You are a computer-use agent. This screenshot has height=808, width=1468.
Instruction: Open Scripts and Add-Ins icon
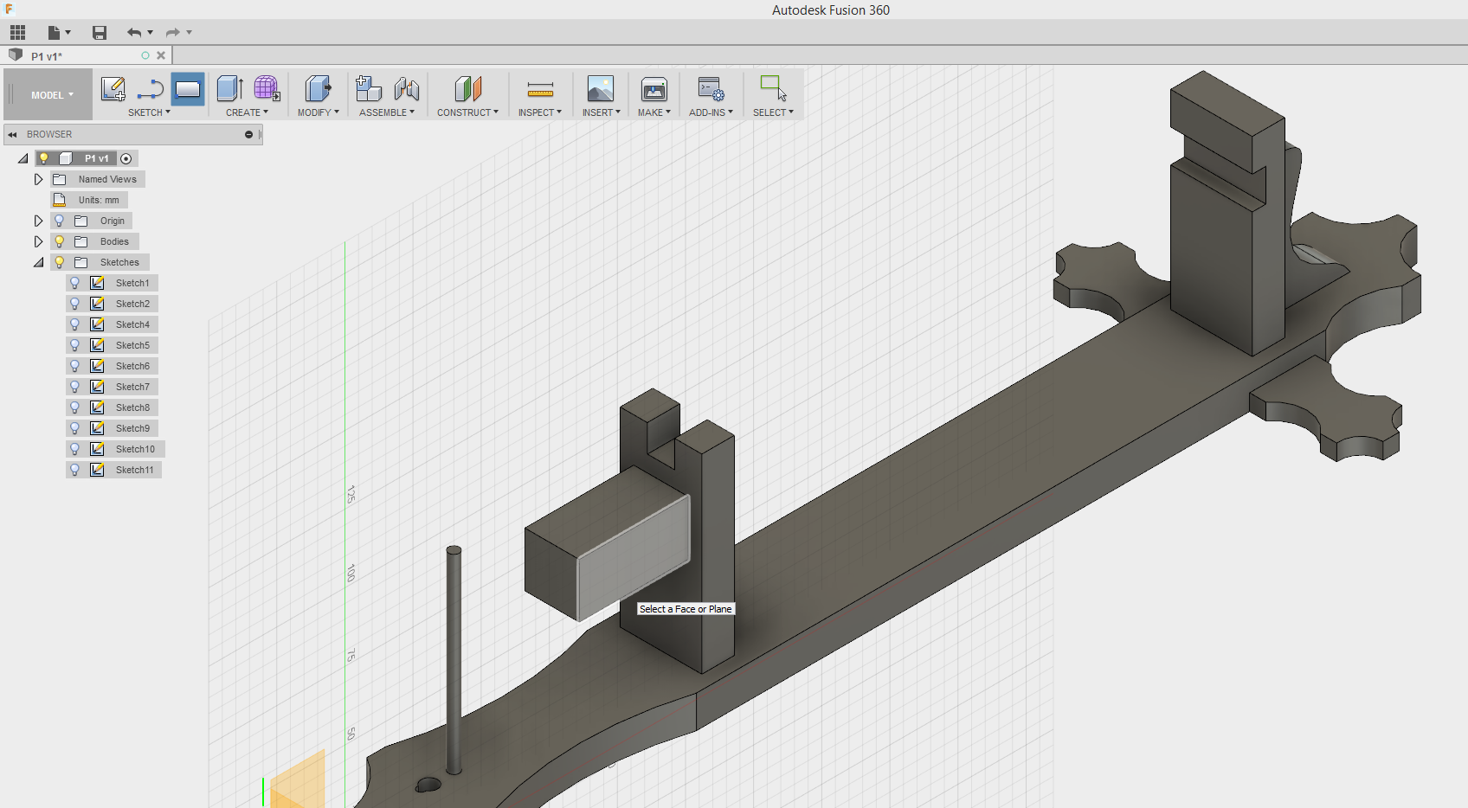click(x=711, y=89)
